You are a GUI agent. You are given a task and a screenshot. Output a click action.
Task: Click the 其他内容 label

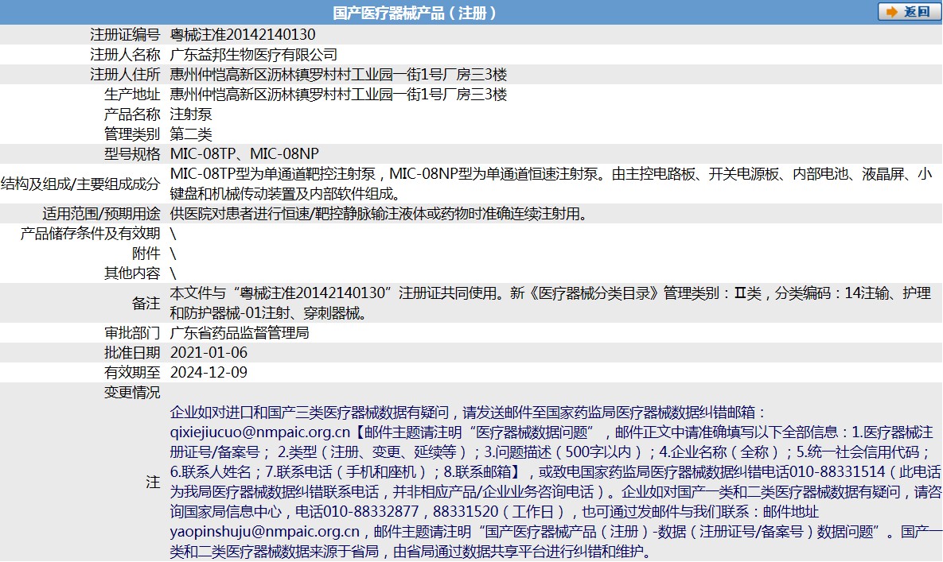132,273
